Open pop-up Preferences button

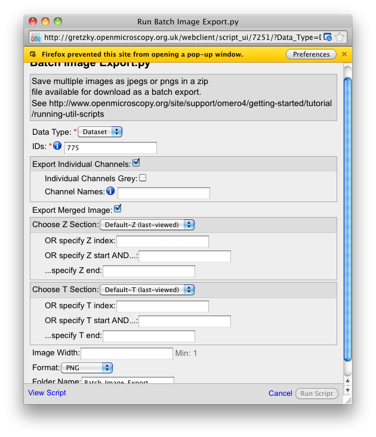311,54
